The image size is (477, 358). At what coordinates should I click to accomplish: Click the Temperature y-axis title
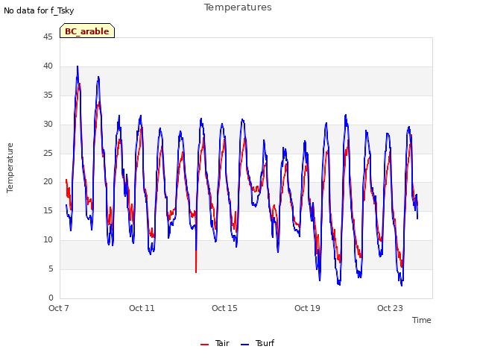tap(10, 168)
